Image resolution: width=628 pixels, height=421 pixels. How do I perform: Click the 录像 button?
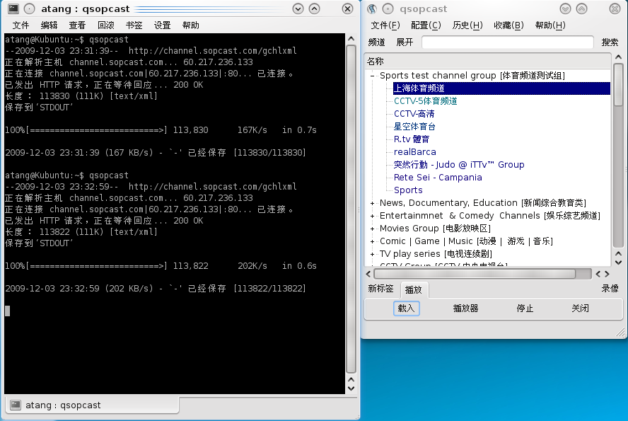point(610,289)
